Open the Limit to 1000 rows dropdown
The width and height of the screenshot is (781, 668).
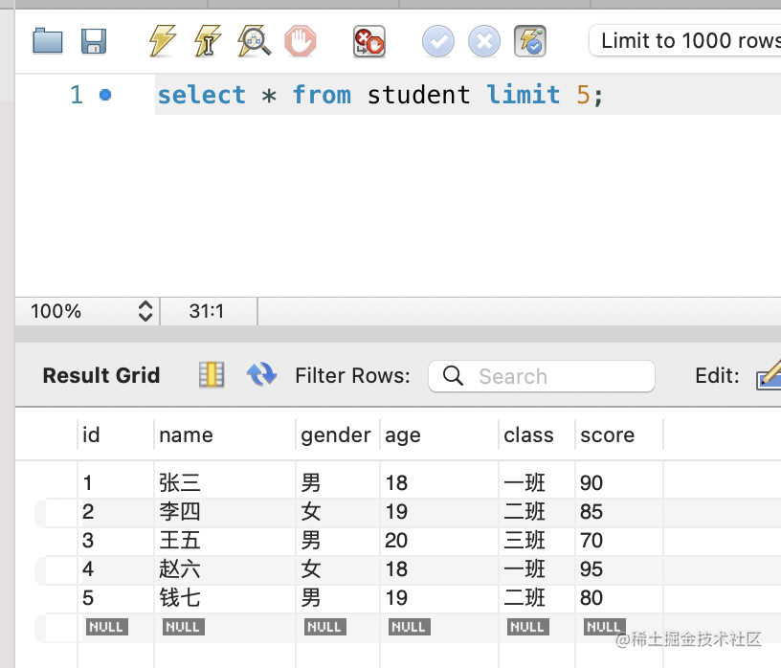(x=685, y=40)
